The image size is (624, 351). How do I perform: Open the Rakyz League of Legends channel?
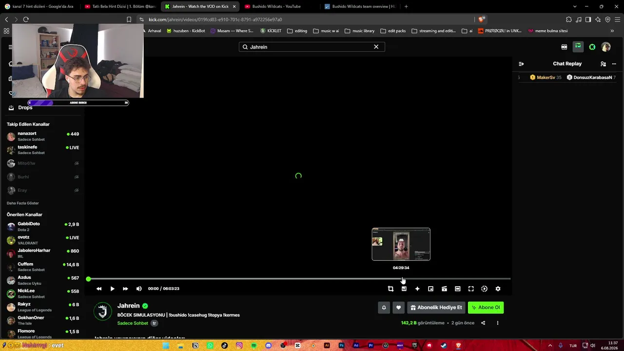(x=43, y=307)
